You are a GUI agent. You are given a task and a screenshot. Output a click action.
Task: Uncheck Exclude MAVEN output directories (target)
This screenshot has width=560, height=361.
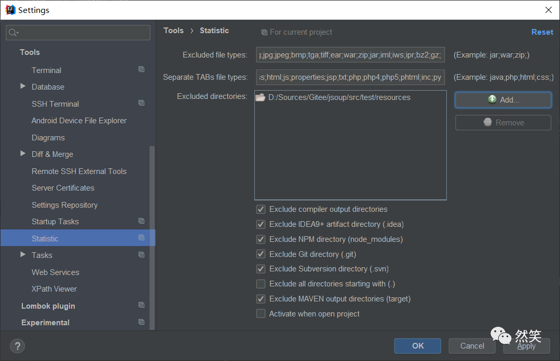[261, 299]
